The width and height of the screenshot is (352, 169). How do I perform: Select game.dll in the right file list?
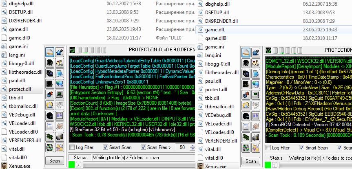pos(215,30)
